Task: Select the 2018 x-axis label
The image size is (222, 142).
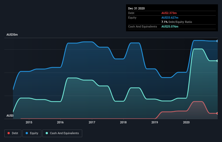Action: [123, 122]
